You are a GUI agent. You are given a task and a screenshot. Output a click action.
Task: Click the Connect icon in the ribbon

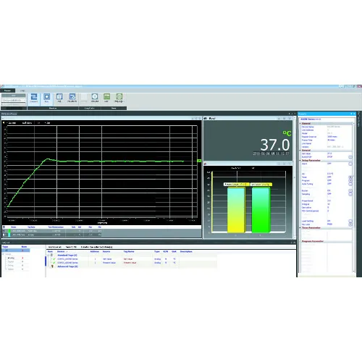click(34, 97)
